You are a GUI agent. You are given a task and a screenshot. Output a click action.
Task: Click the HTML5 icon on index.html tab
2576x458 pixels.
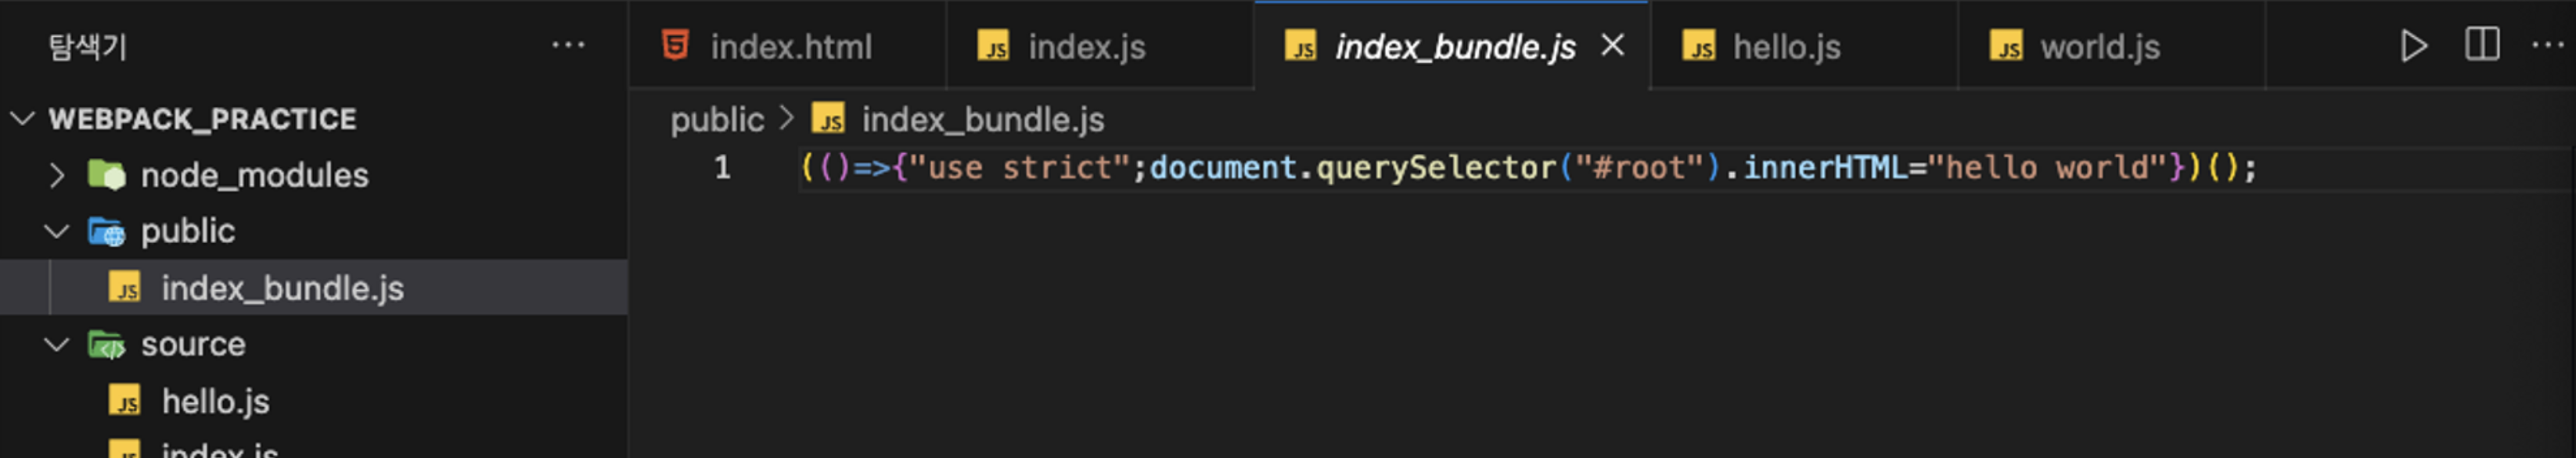(x=675, y=46)
